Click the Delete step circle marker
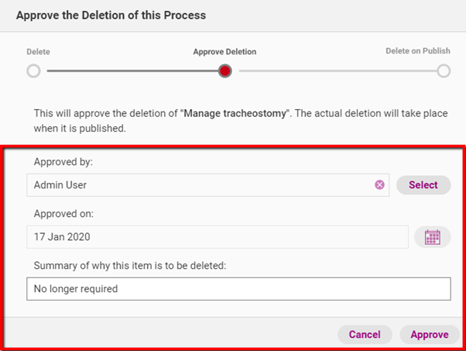The width and height of the screenshot is (466, 351). click(x=33, y=71)
